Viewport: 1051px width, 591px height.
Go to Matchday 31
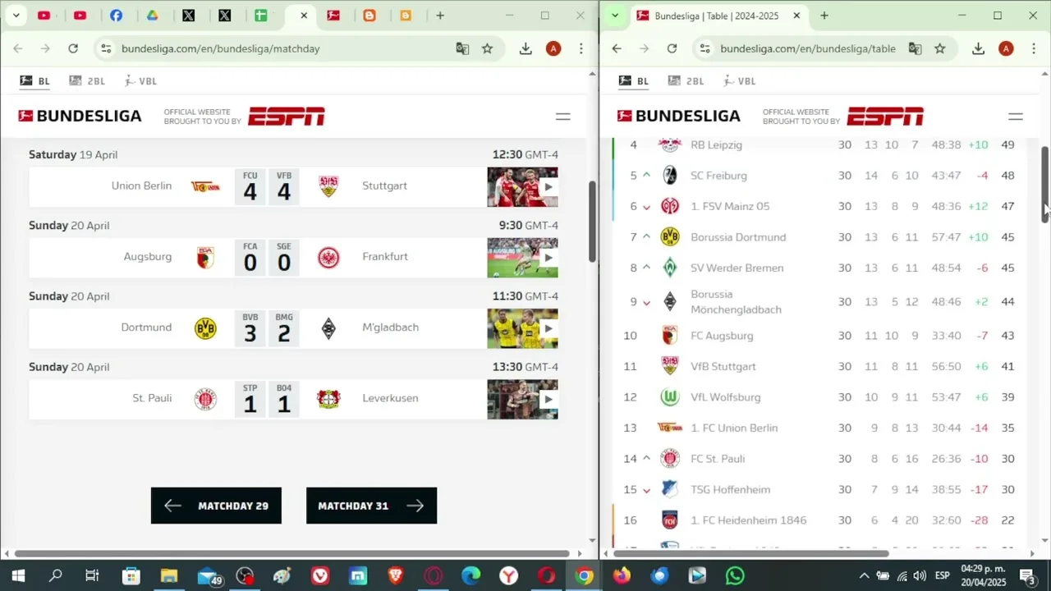pos(371,506)
